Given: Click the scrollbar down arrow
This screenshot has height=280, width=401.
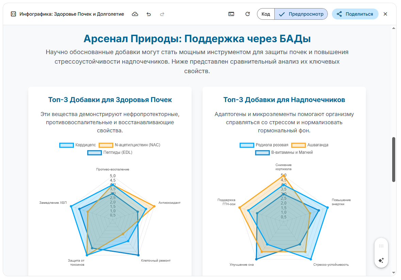Looking at the screenshot, I should 394,272.
